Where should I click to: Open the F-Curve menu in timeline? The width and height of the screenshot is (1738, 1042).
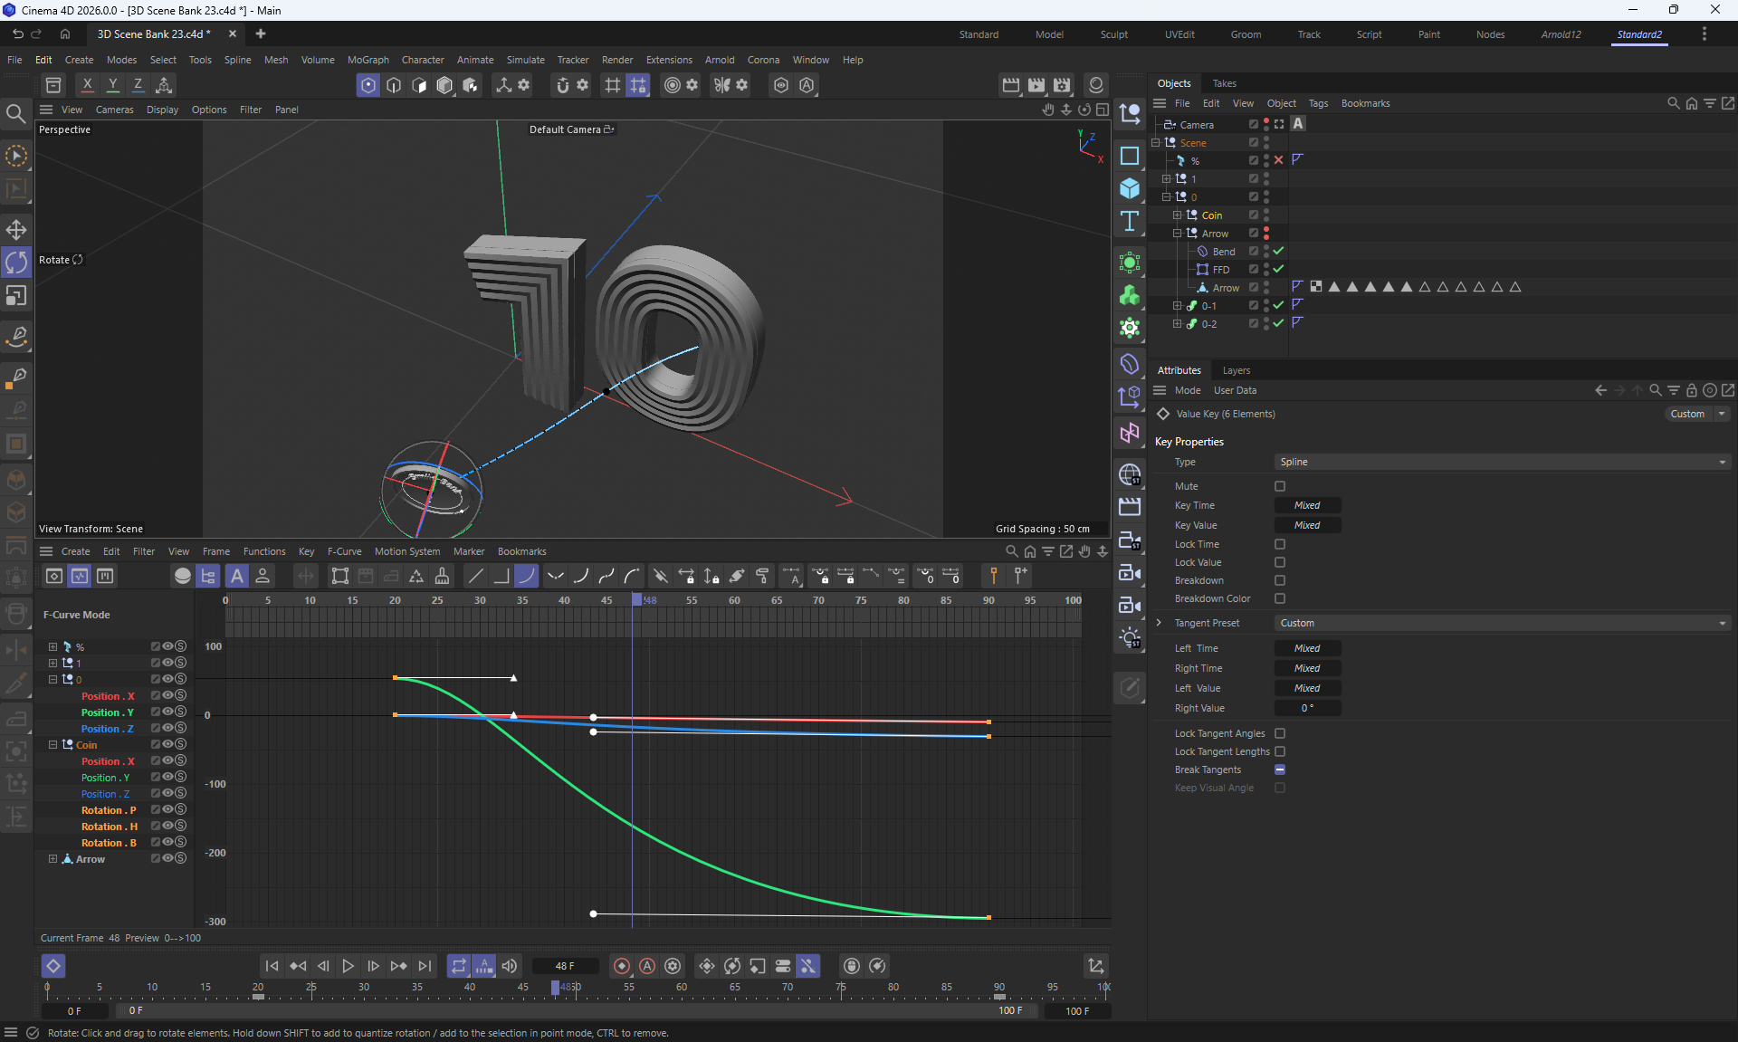[344, 551]
